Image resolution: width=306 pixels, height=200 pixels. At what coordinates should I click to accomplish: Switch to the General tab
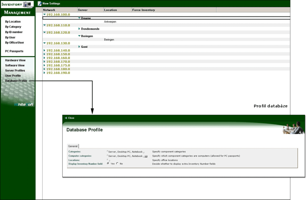coord(73,146)
